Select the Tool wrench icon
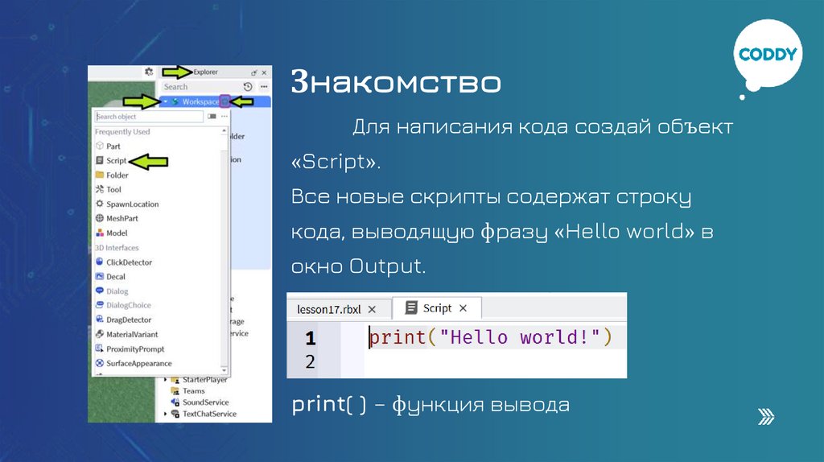 [100, 189]
